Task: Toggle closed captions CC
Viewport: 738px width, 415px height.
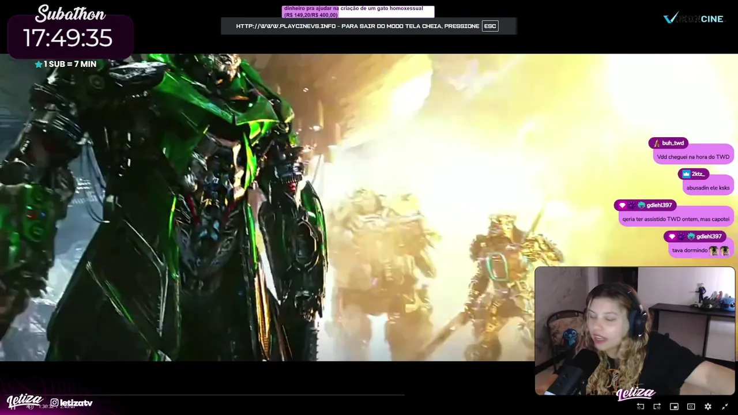Action: tap(691, 407)
